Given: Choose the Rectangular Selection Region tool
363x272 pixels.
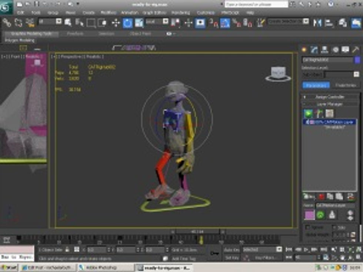Looking at the screenshot, I should pyautogui.click(x=91, y=23).
